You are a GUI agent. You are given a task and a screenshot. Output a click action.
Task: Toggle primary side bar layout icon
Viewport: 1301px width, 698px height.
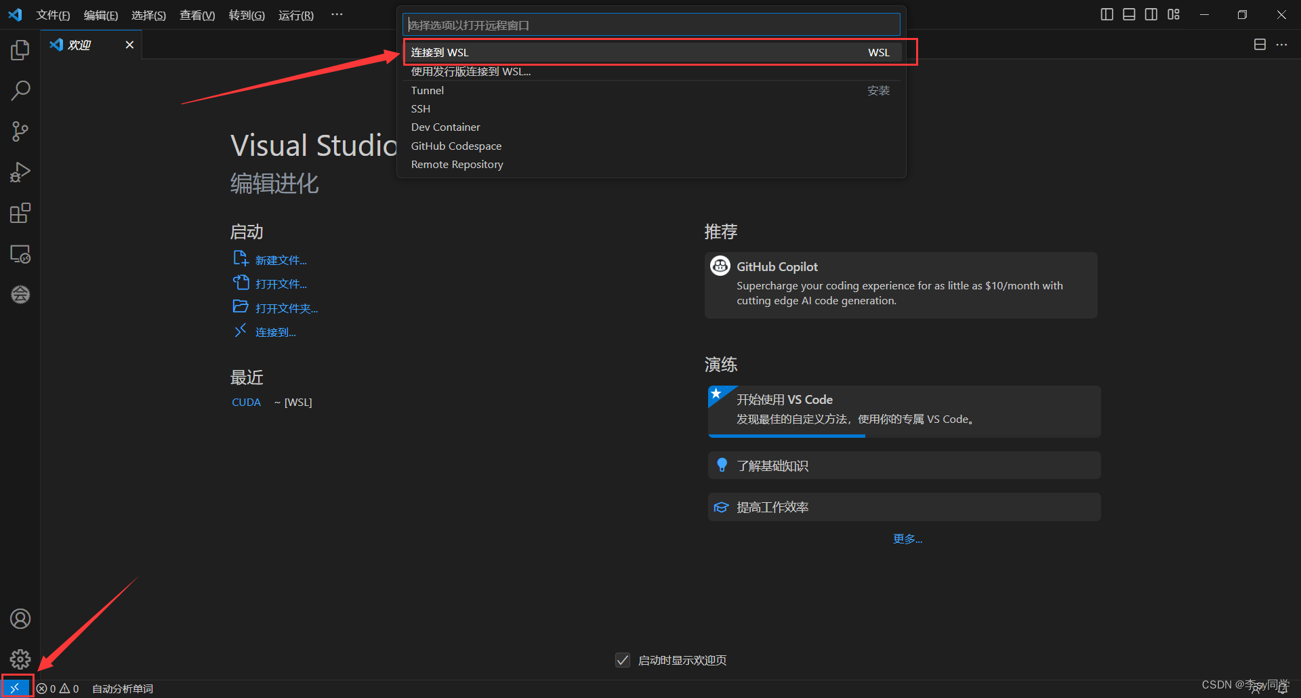click(1107, 14)
